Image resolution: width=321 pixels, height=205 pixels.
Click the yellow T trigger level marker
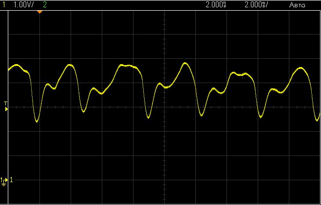pos(6,106)
